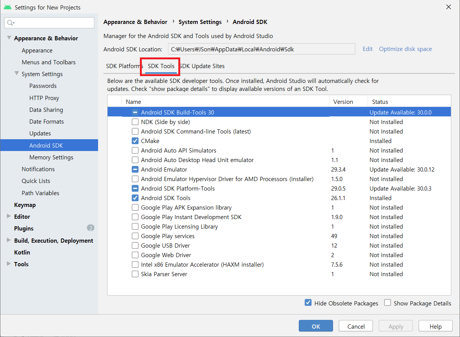Select Updates in the tree
This screenshot has width=460, height=337.
[x=40, y=134]
